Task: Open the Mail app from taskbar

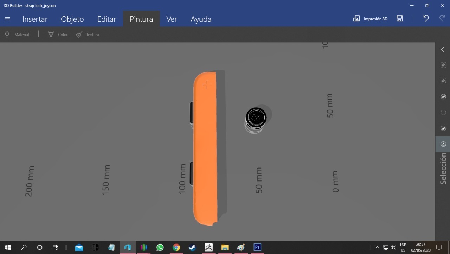Action: (79, 247)
